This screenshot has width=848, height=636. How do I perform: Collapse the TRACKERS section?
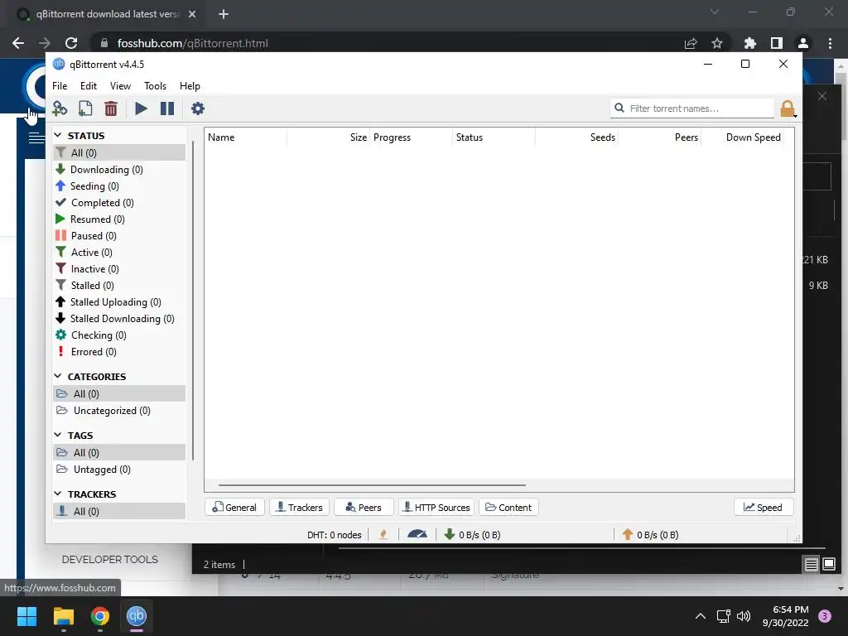[x=58, y=494]
